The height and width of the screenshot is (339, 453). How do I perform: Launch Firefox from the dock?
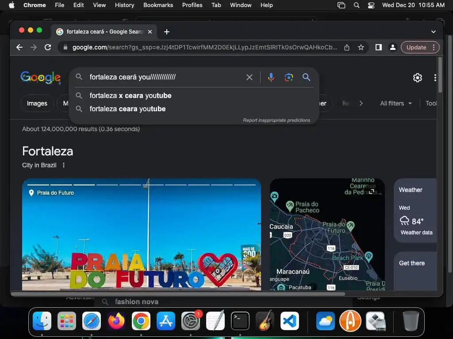click(x=116, y=321)
